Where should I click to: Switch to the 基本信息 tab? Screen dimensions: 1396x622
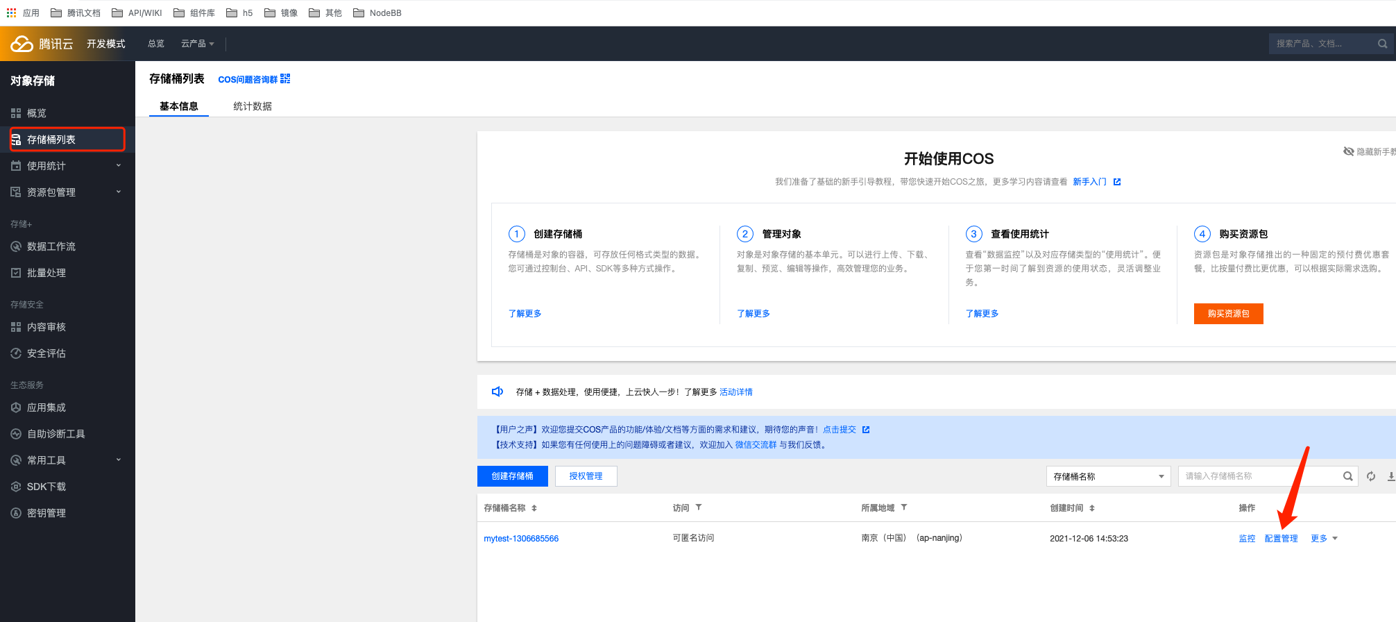179,106
